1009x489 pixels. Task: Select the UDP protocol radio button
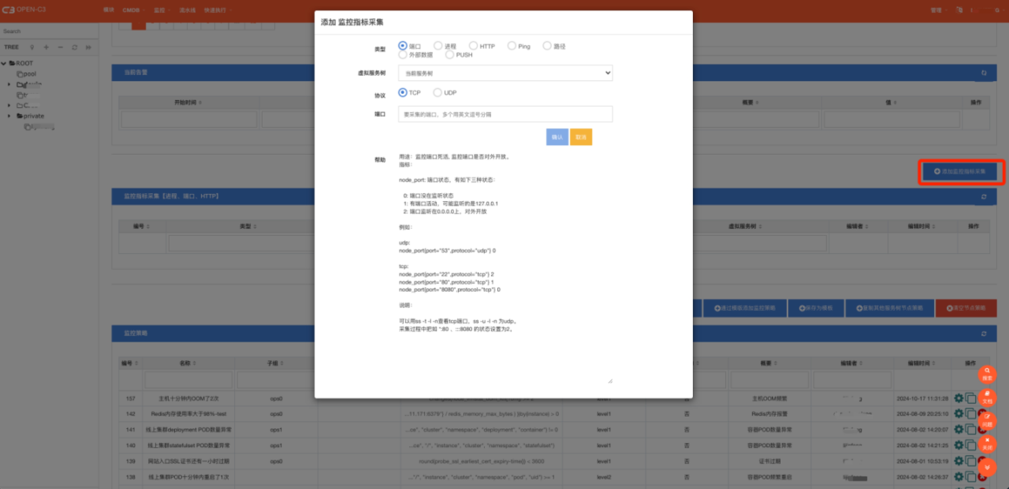pos(437,93)
